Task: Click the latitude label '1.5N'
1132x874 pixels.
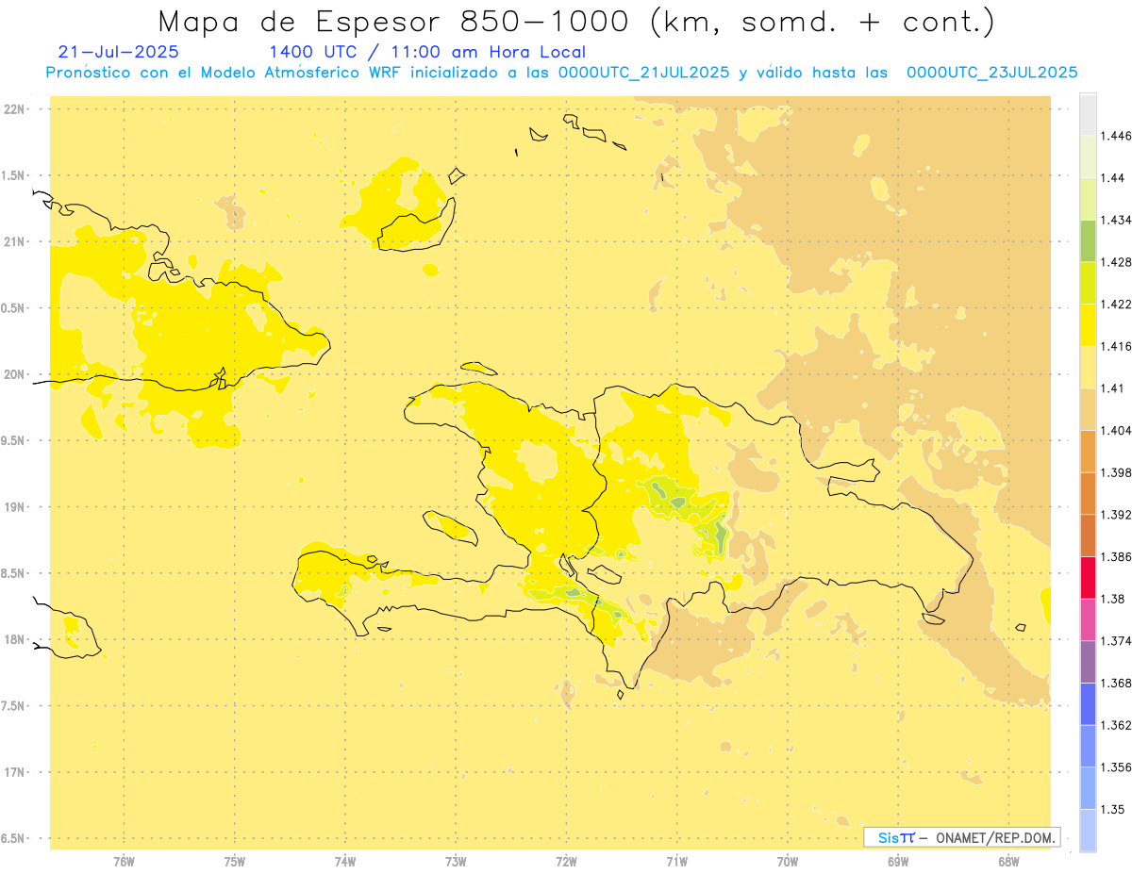Action: [x=14, y=175]
